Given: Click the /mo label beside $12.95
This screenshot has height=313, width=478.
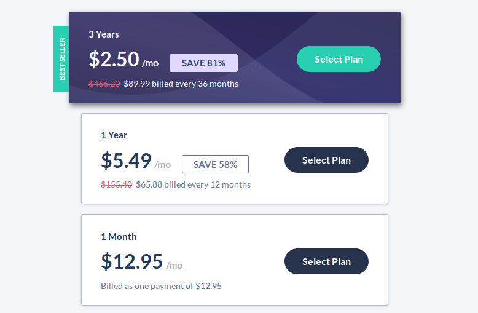Looking at the screenshot, I should click(174, 266).
